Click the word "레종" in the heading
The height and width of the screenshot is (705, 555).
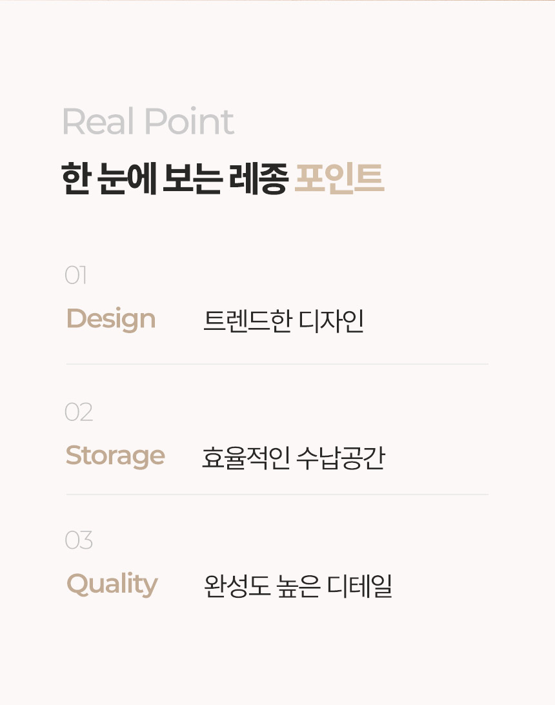click(258, 179)
